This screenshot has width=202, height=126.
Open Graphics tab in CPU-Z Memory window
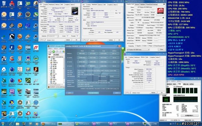tap(153, 57)
